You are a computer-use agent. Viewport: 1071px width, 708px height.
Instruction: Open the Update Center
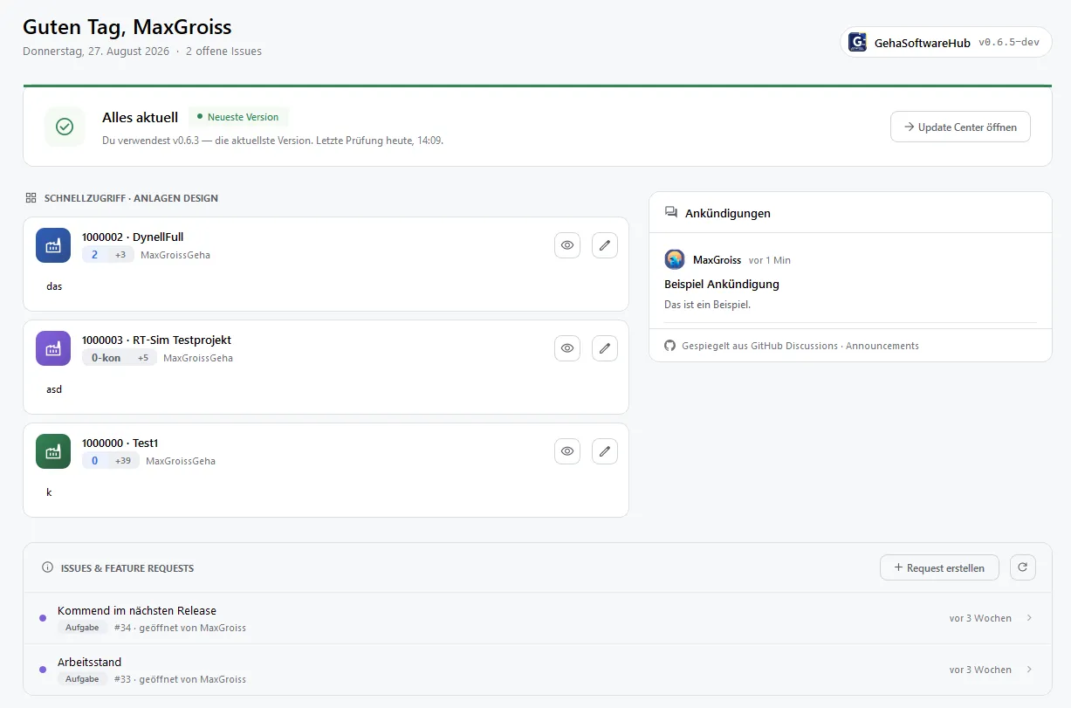point(960,127)
